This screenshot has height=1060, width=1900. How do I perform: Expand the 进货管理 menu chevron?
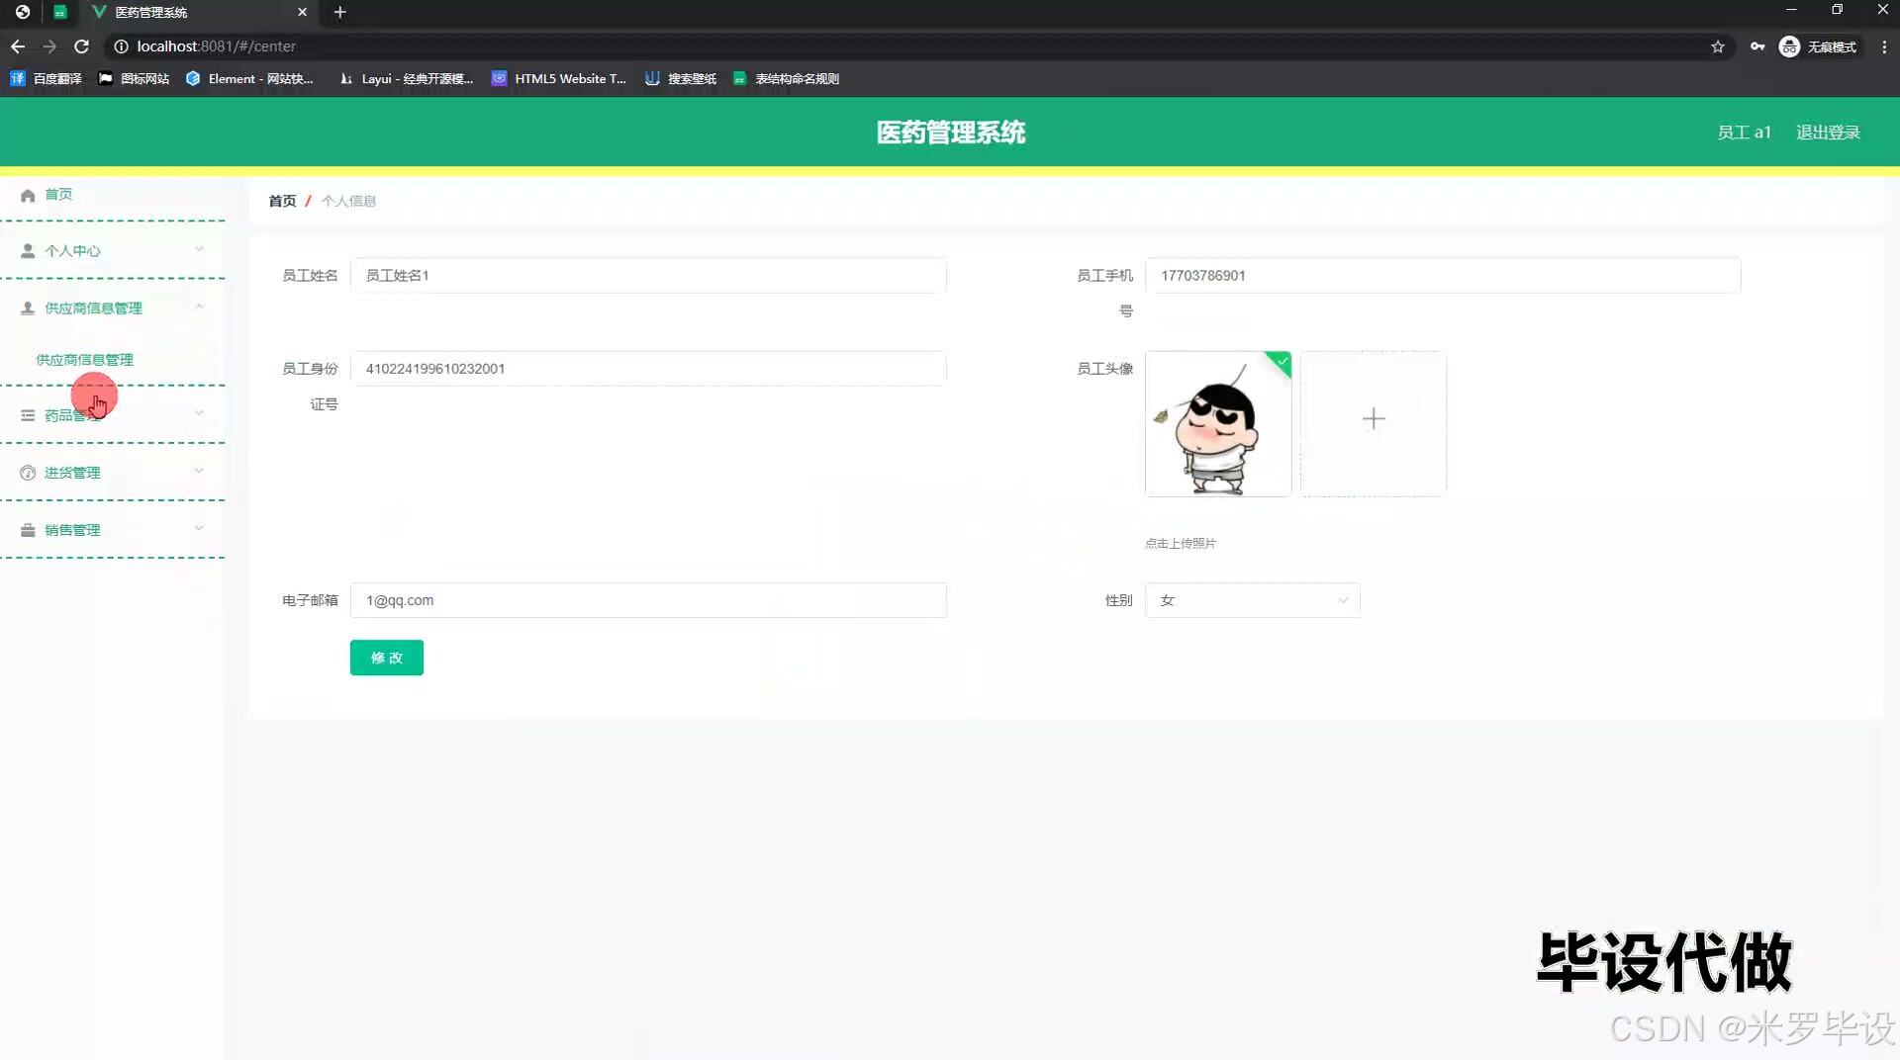click(x=199, y=472)
